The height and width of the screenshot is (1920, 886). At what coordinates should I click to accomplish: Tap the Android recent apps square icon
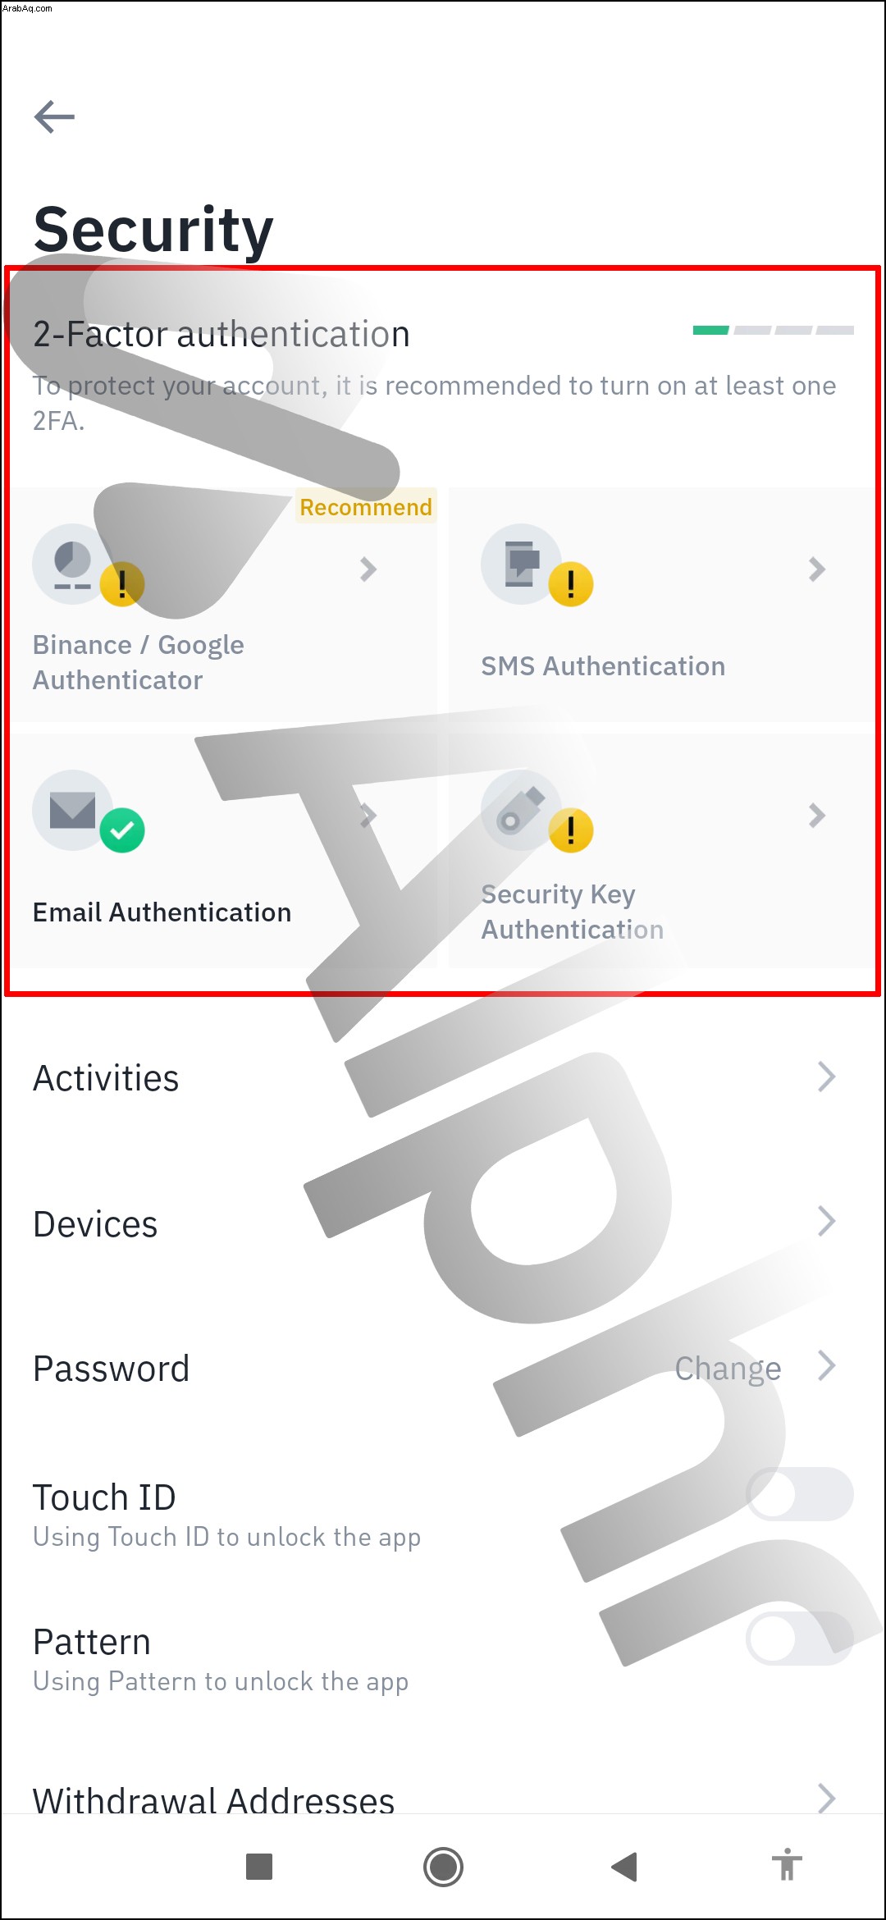click(x=259, y=1867)
